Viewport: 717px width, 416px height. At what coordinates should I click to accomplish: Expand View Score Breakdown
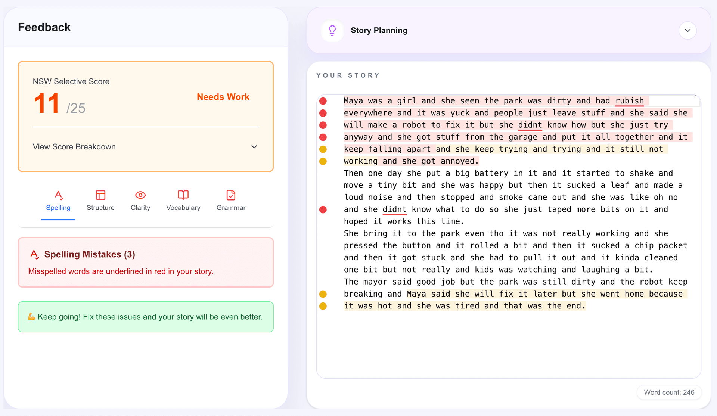point(74,146)
